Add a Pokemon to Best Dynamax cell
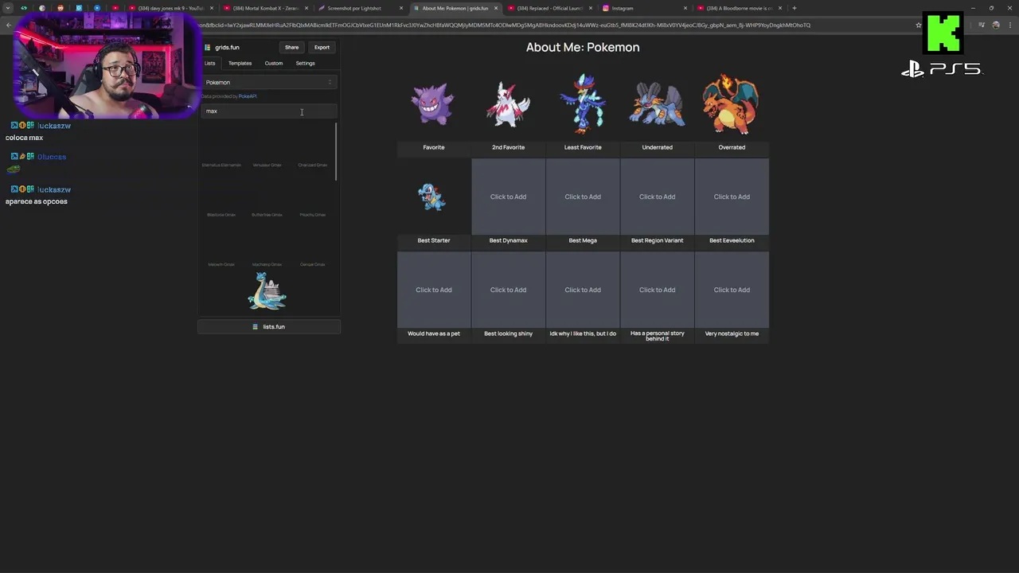This screenshot has height=573, width=1019. (x=508, y=197)
